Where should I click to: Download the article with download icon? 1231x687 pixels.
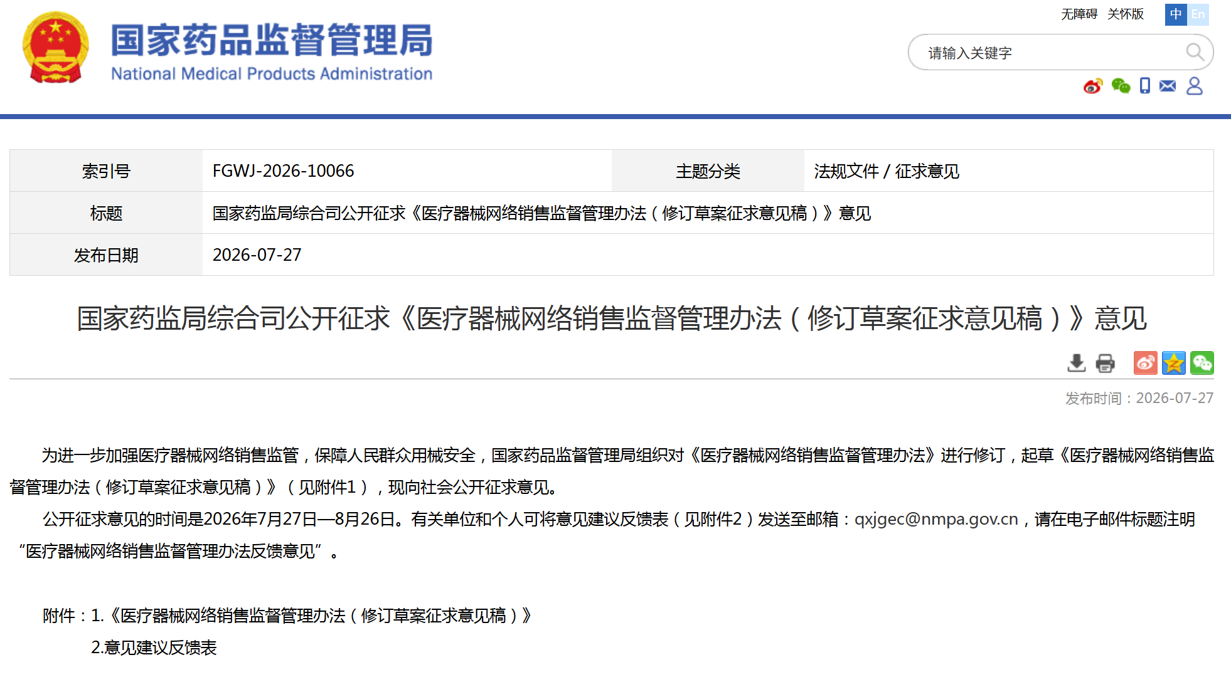coord(1077,363)
